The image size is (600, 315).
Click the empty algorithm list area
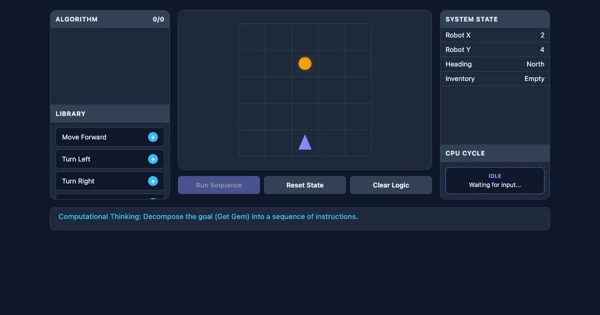click(110, 66)
